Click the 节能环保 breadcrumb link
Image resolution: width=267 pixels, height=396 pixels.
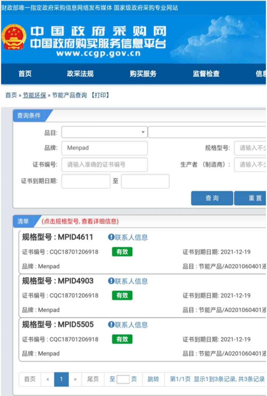click(x=35, y=95)
